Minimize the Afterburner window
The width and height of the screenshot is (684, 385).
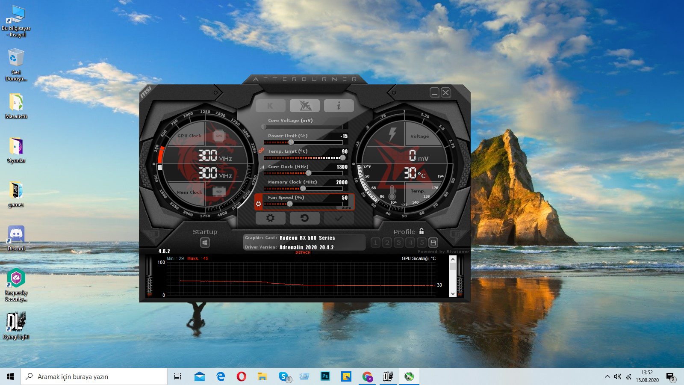click(434, 92)
